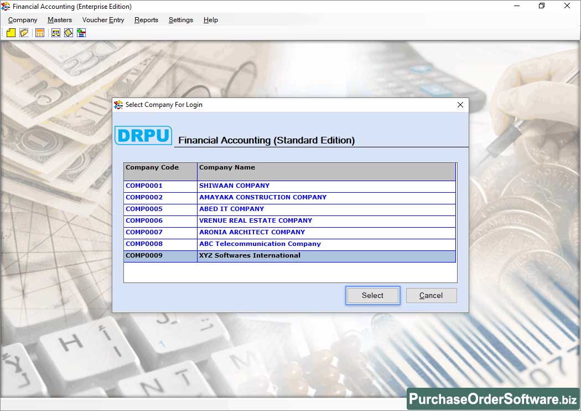Click the yellow ledger book toolbar icon
This screenshot has height=411, width=581.
click(x=69, y=33)
